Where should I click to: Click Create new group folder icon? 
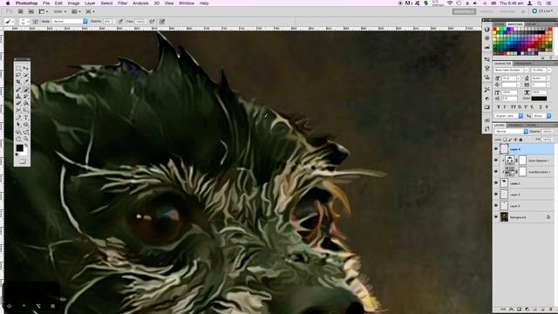(x=534, y=310)
